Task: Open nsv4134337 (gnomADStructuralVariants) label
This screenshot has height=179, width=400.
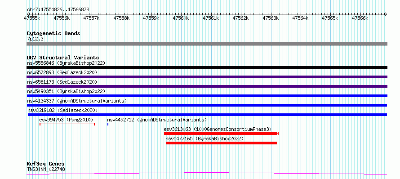Action: coord(77,101)
